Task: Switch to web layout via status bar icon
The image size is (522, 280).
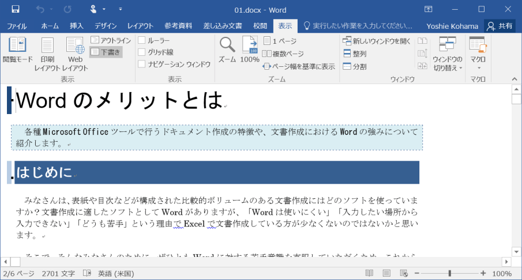Action: point(404,273)
